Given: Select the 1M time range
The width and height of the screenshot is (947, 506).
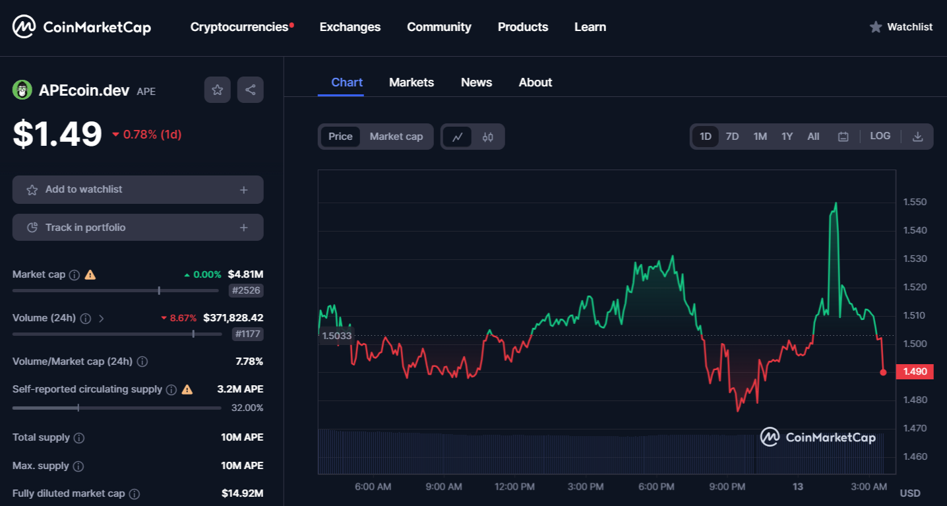Looking at the screenshot, I should point(760,137).
